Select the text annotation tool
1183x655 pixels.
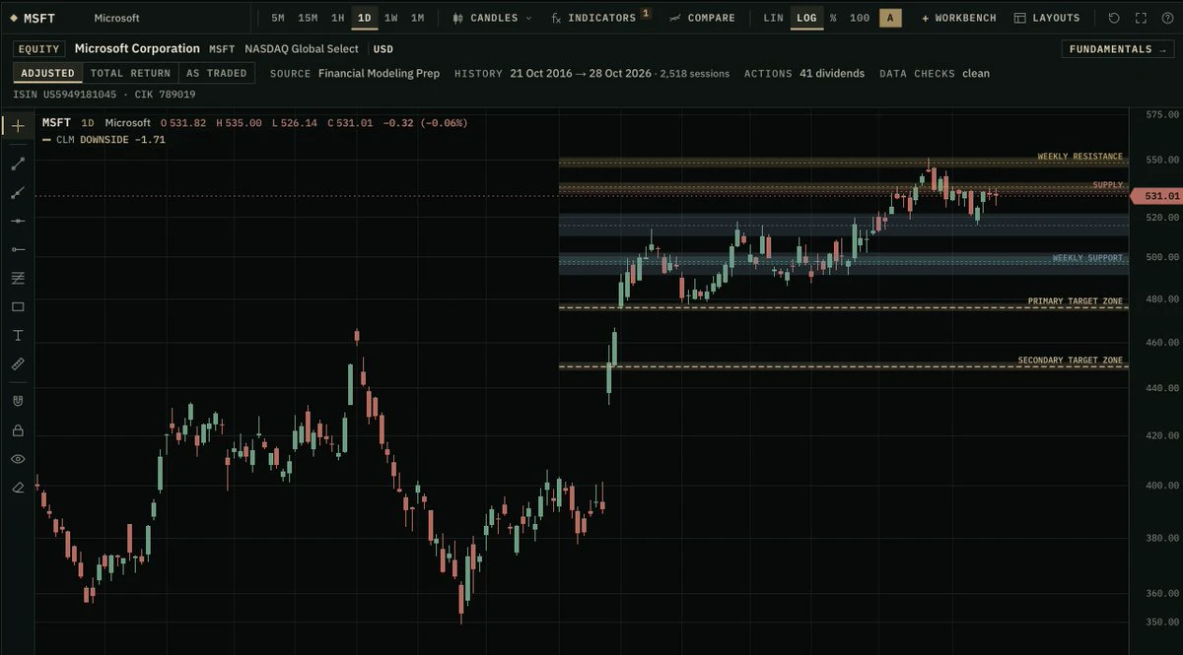(x=18, y=335)
